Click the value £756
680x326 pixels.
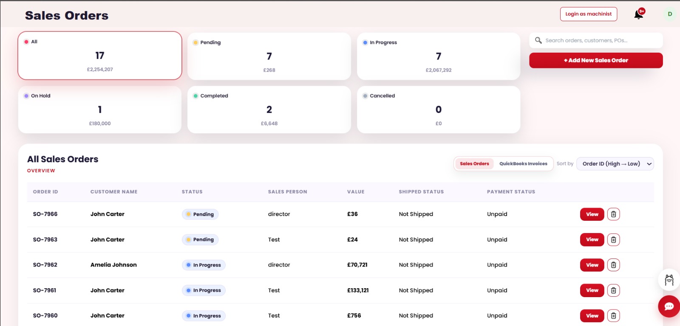[x=354, y=315]
